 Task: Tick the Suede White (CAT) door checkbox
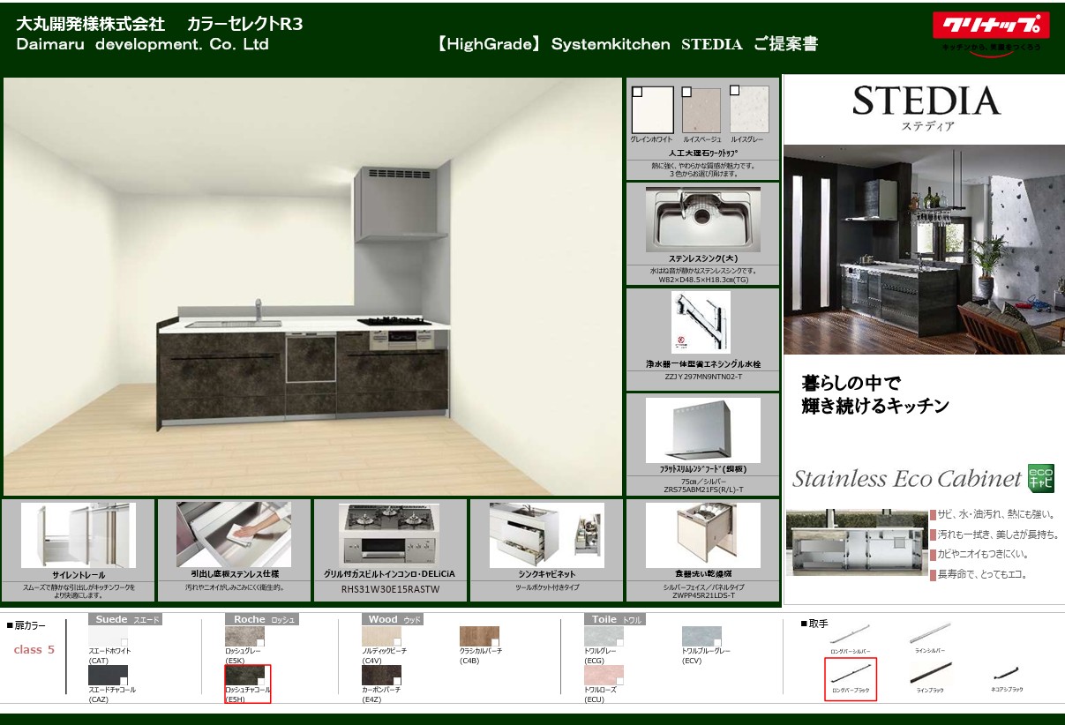click(124, 642)
